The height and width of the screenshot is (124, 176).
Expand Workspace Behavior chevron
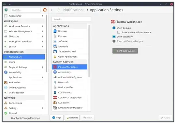click(42, 26)
